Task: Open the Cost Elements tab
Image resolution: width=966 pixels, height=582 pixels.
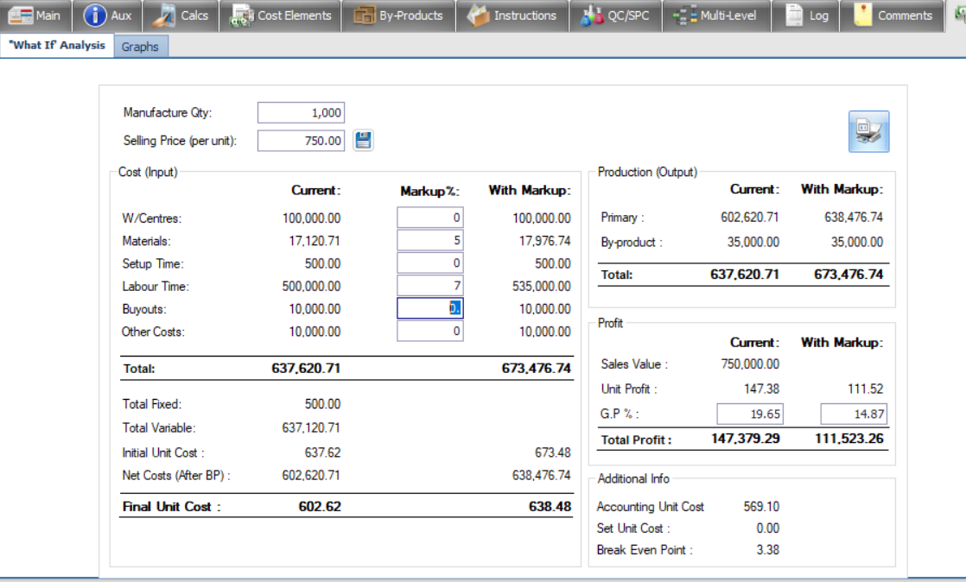Action: (280, 16)
